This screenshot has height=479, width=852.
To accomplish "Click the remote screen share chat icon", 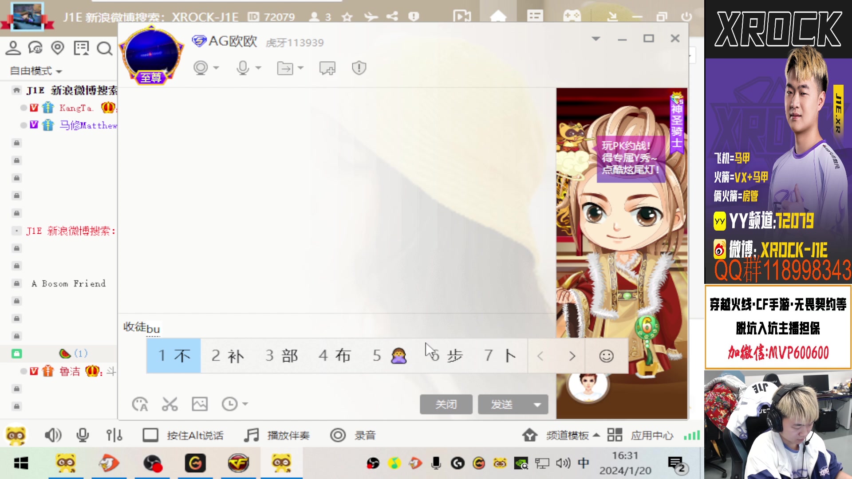I will pyautogui.click(x=327, y=68).
